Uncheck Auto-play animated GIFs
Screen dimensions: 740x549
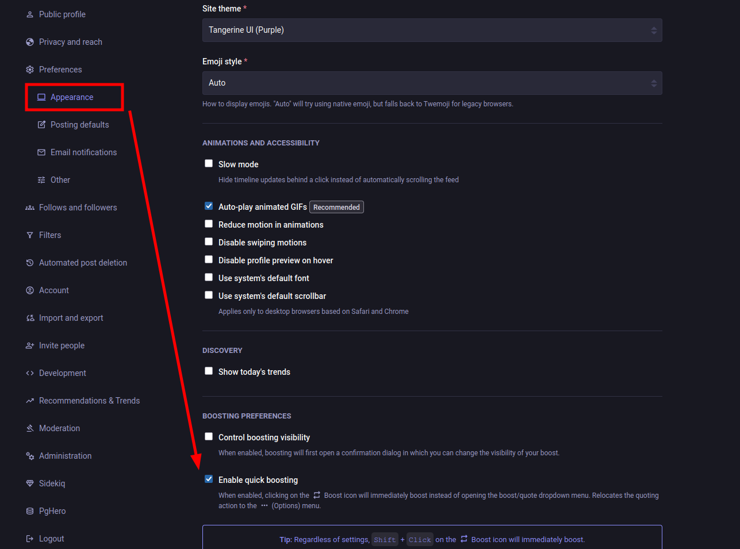[209, 206]
